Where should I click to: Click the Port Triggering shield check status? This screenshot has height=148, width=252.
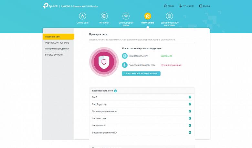190,104
